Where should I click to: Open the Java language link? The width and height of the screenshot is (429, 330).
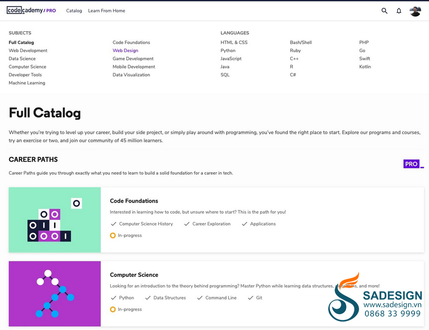tap(225, 67)
